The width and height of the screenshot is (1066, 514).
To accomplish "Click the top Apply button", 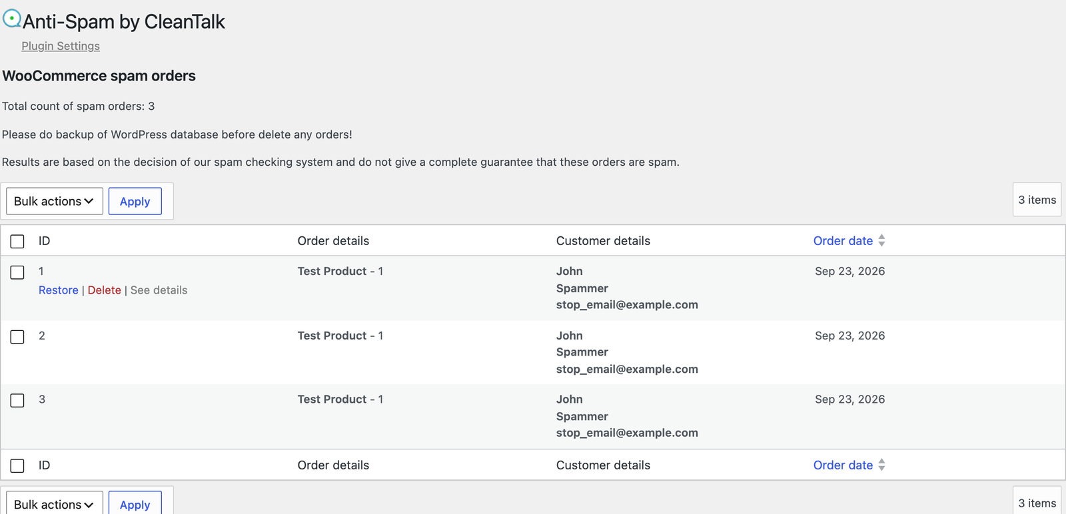I will point(135,201).
